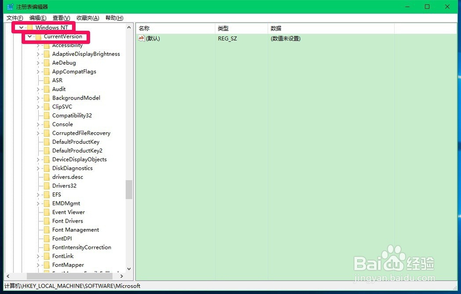Open the 帮助(H) menu

(114, 18)
